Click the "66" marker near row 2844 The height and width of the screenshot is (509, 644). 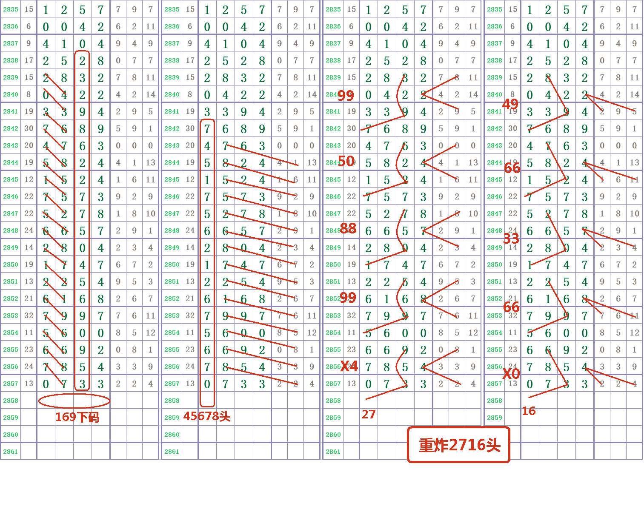click(x=513, y=168)
